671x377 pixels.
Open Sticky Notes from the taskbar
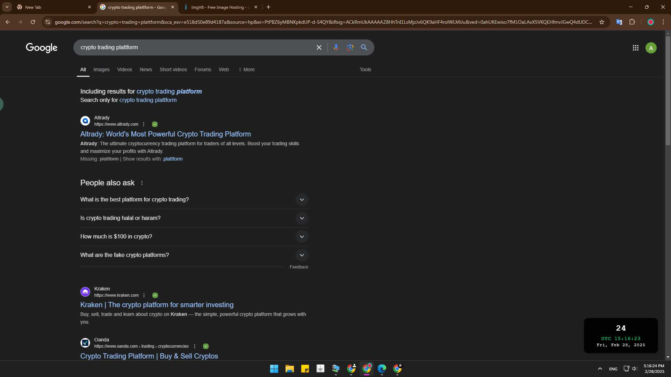(305, 369)
